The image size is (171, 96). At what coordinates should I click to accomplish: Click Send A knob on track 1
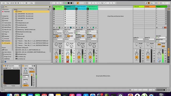tap(56, 45)
